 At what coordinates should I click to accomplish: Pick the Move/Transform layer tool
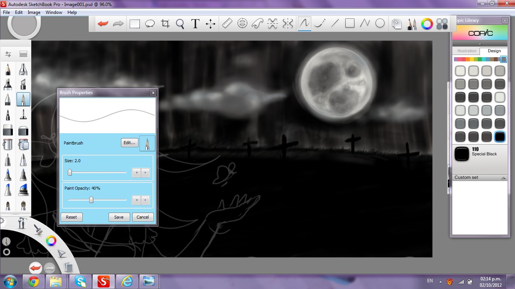210,24
